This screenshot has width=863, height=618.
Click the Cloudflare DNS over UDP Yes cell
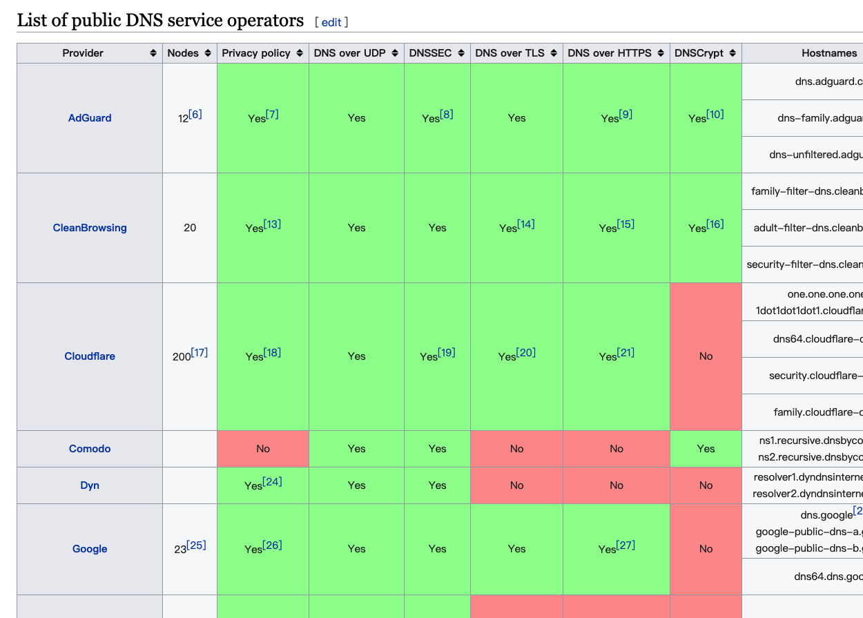coord(356,356)
